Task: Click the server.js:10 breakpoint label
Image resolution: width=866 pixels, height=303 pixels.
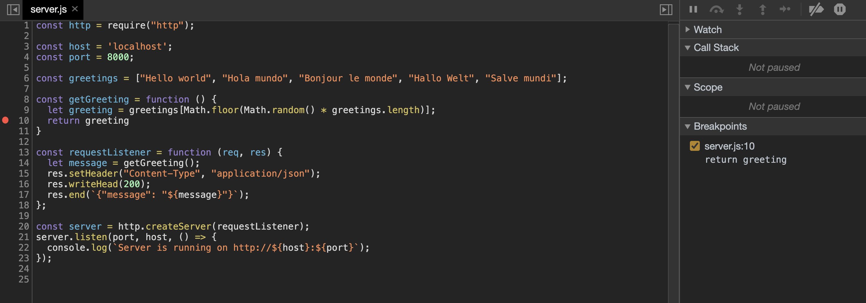Action: (729, 146)
